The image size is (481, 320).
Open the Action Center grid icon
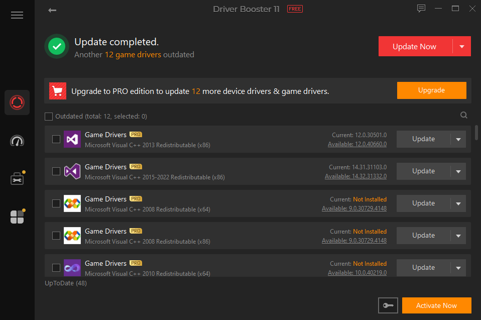click(x=17, y=216)
